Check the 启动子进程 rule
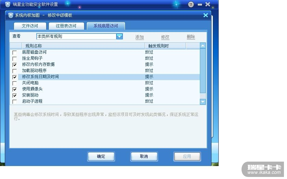287x179 pixels. pyautogui.click(x=14, y=102)
